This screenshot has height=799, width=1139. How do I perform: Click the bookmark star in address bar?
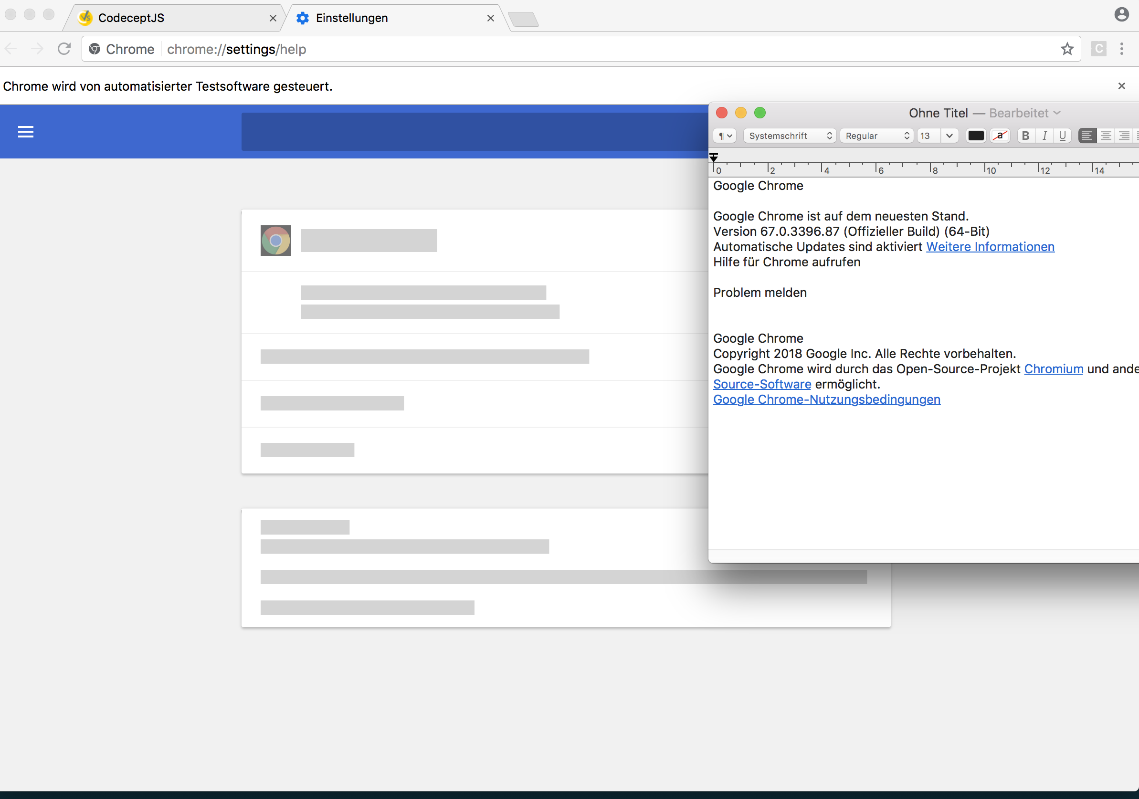(1067, 49)
